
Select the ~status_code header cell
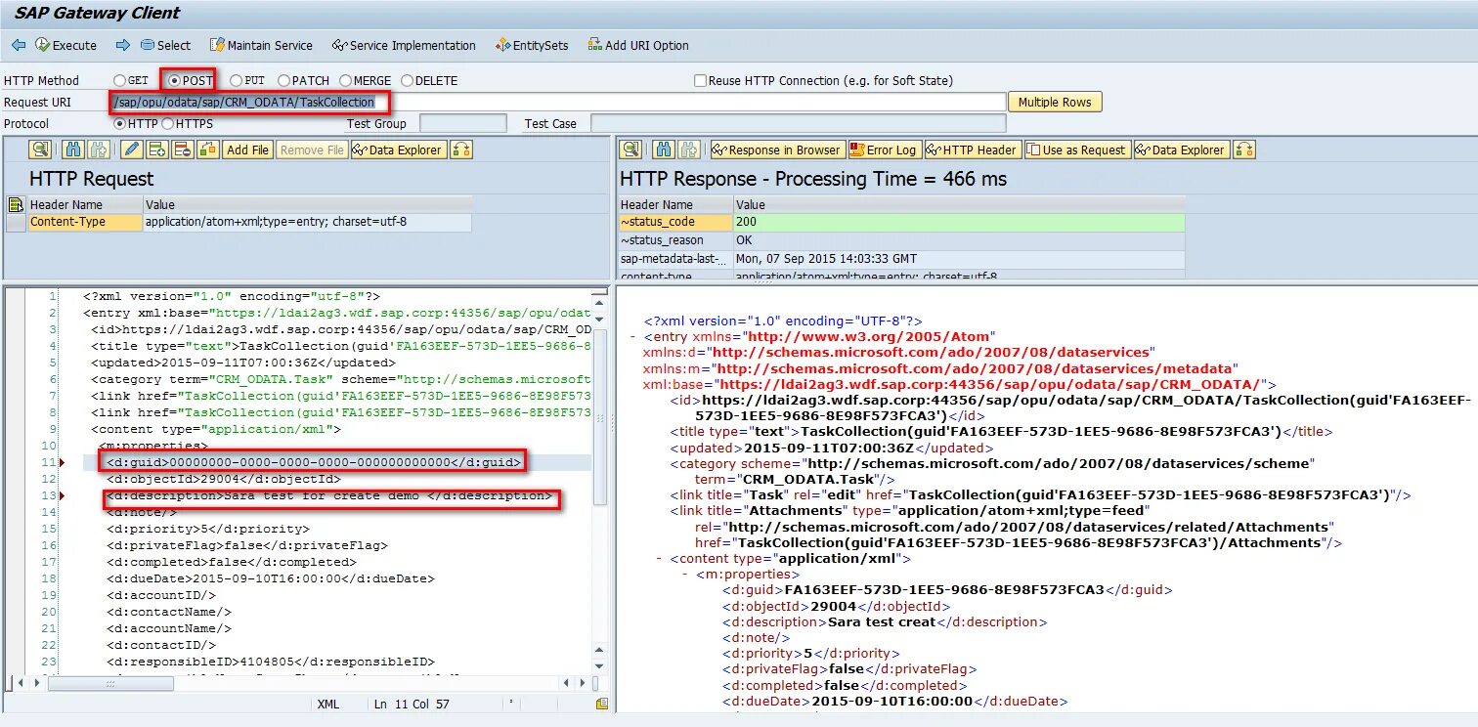click(675, 222)
